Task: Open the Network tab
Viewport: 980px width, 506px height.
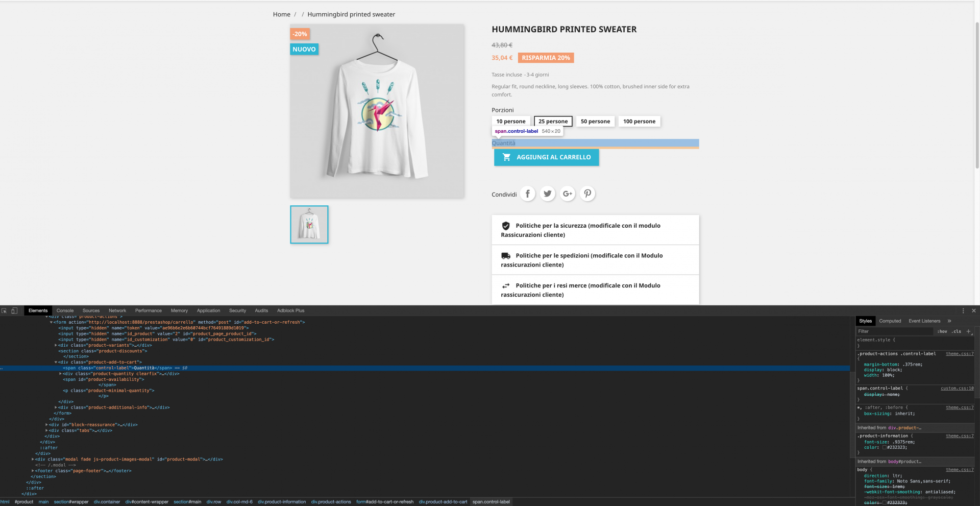Action: pyautogui.click(x=117, y=310)
